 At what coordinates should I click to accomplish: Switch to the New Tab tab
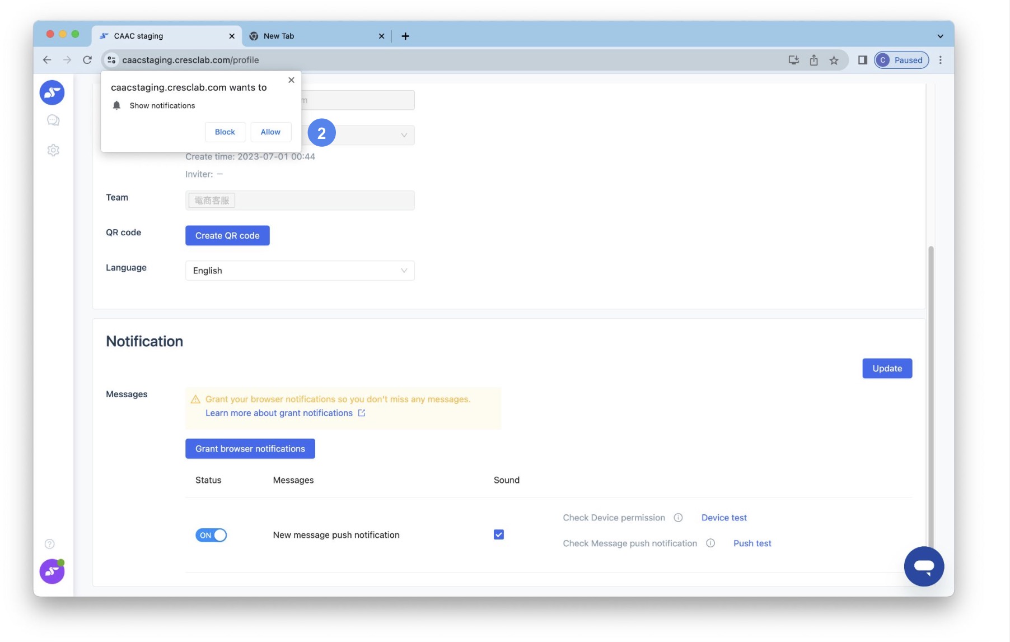pos(314,36)
